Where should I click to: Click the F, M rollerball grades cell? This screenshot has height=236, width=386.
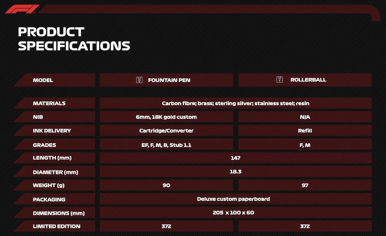[305, 145]
